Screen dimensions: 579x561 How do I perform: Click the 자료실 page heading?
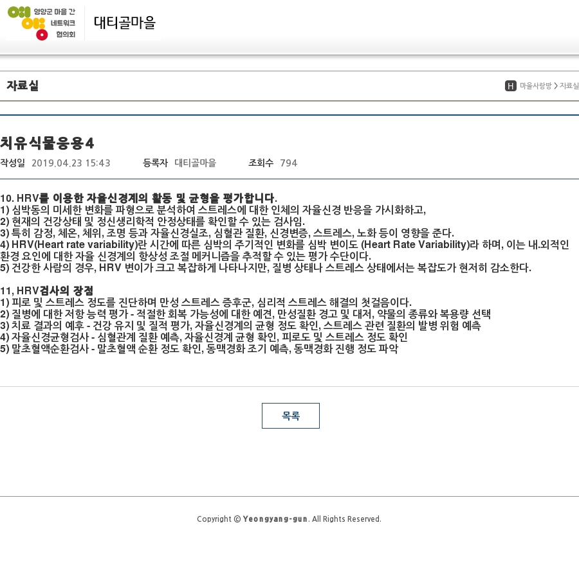pyautogui.click(x=23, y=85)
